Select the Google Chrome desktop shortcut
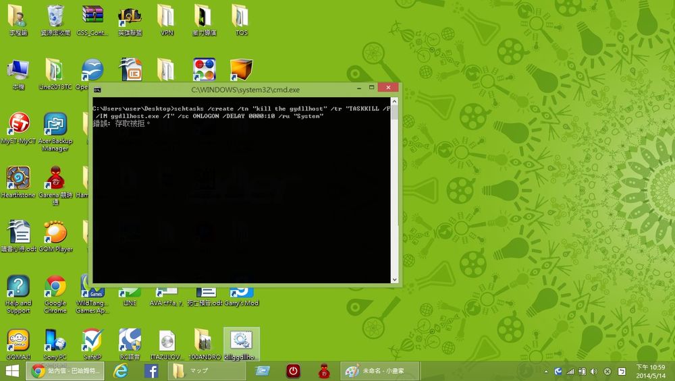675x381 pixels. tap(55, 294)
